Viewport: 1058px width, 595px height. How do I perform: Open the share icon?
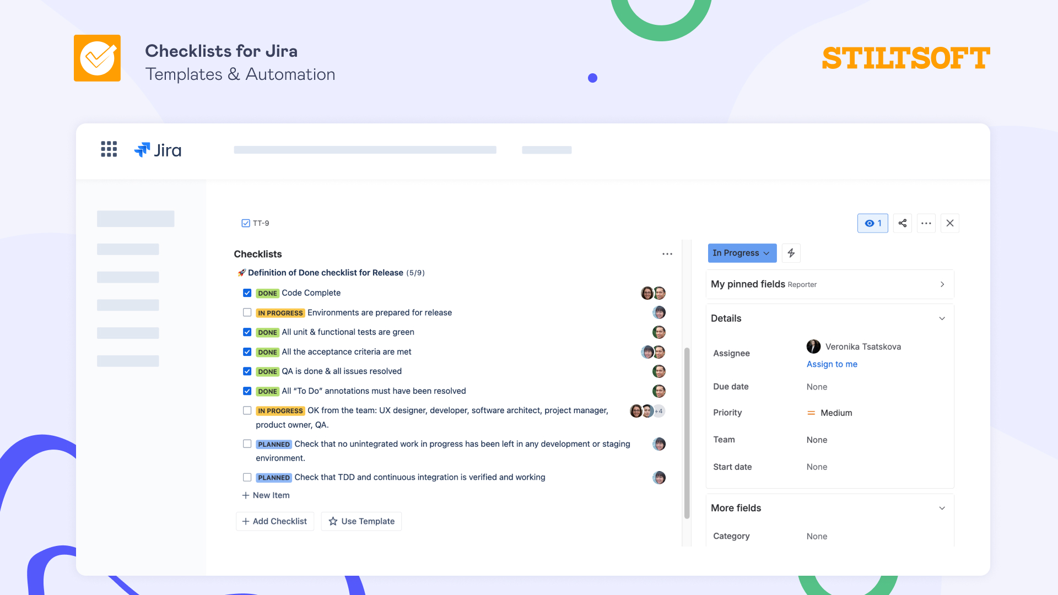903,223
